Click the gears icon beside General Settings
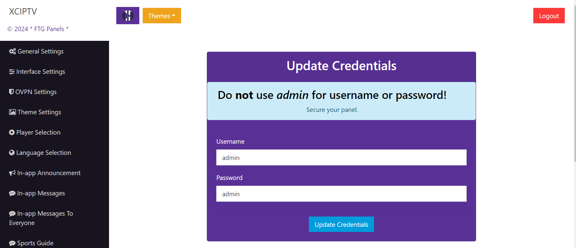 click(12, 51)
